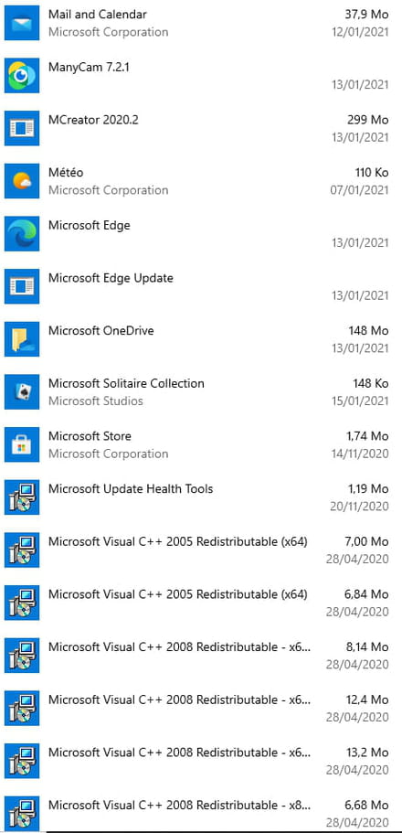Click the Microsoft Studios publisher label
Image resolution: width=402 pixels, height=833 pixels.
(96, 401)
